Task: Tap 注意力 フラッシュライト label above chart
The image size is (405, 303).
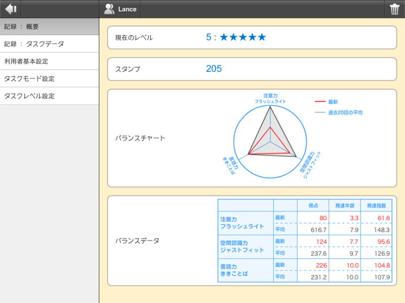Action: [270, 98]
